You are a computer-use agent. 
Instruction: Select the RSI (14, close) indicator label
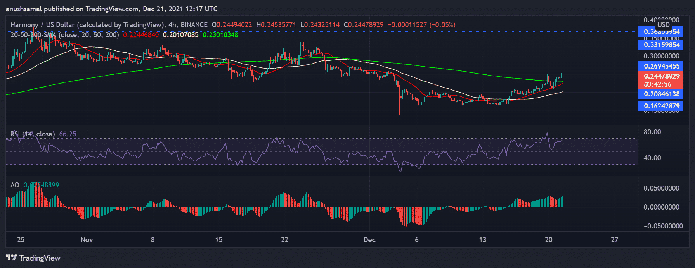[x=33, y=134]
